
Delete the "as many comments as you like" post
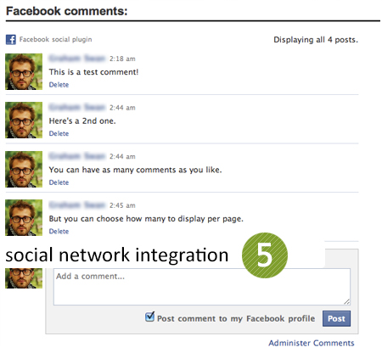(x=59, y=182)
